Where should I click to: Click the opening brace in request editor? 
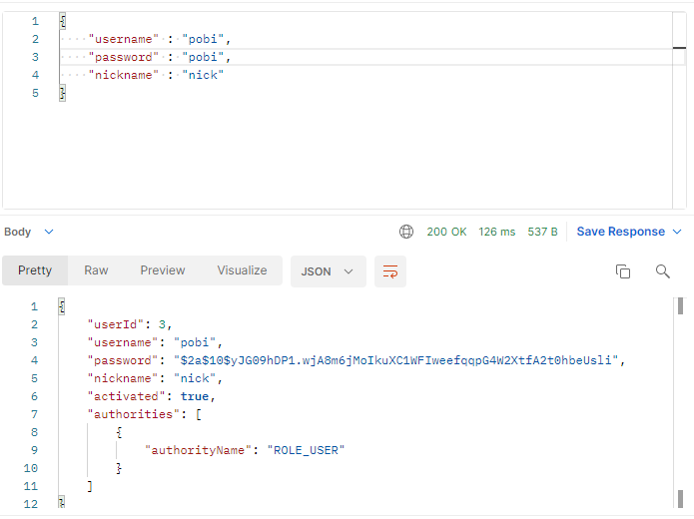[x=62, y=21]
